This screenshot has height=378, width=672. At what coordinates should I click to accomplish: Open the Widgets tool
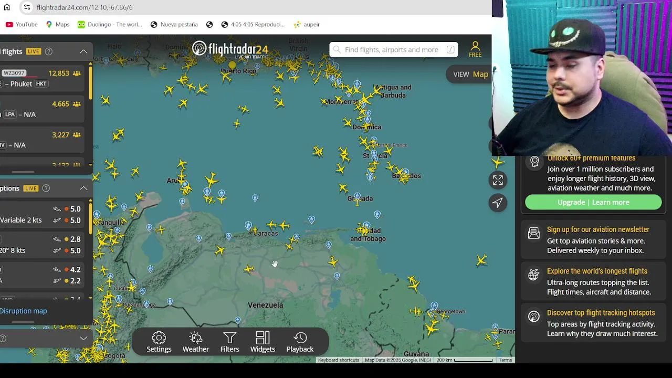click(262, 342)
